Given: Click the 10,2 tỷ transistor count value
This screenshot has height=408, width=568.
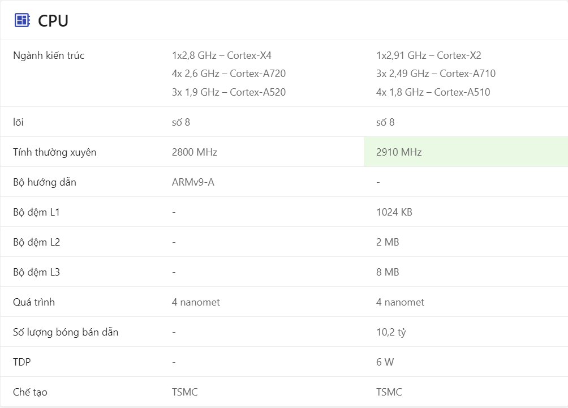Looking at the screenshot, I should pyautogui.click(x=391, y=332).
